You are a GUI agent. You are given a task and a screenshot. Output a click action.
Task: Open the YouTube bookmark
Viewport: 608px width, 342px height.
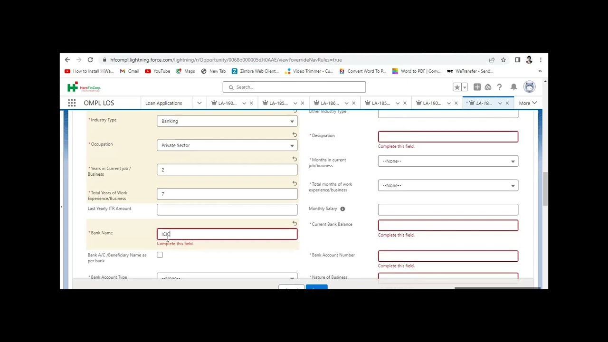tap(158, 71)
